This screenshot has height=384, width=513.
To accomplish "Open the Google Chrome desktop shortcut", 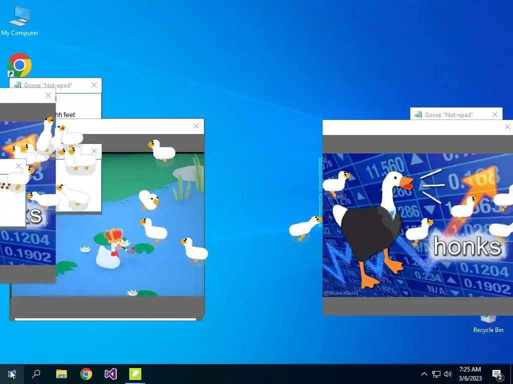I will coord(20,65).
